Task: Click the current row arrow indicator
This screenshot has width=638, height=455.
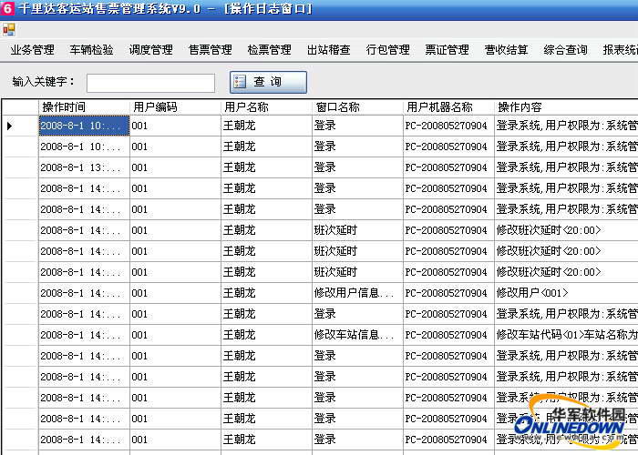Action: point(10,126)
